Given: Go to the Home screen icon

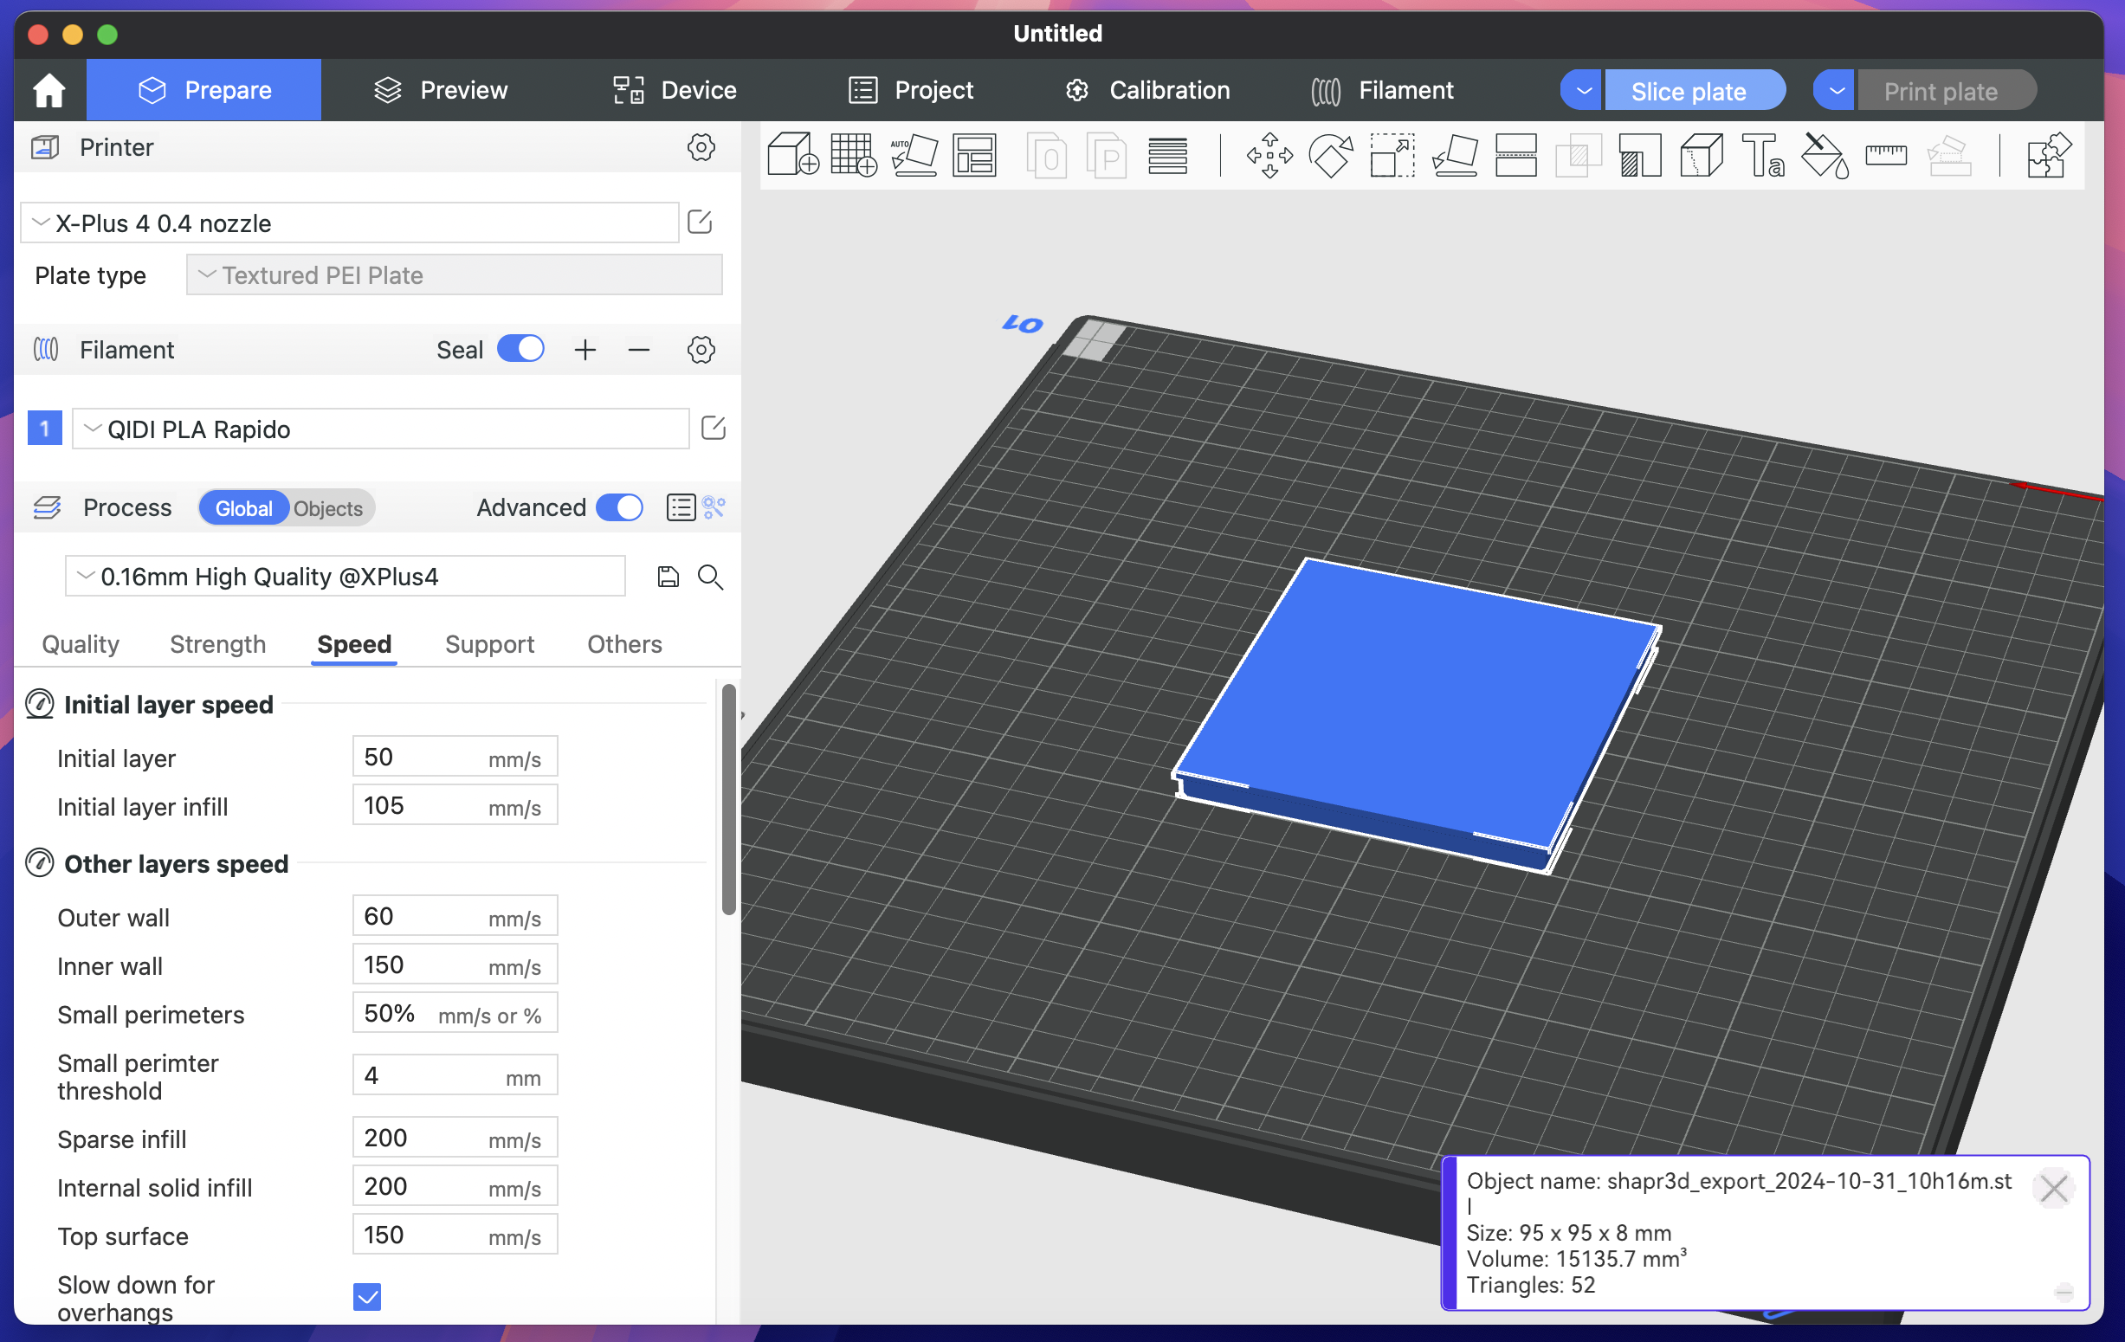Looking at the screenshot, I should pyautogui.click(x=49, y=90).
